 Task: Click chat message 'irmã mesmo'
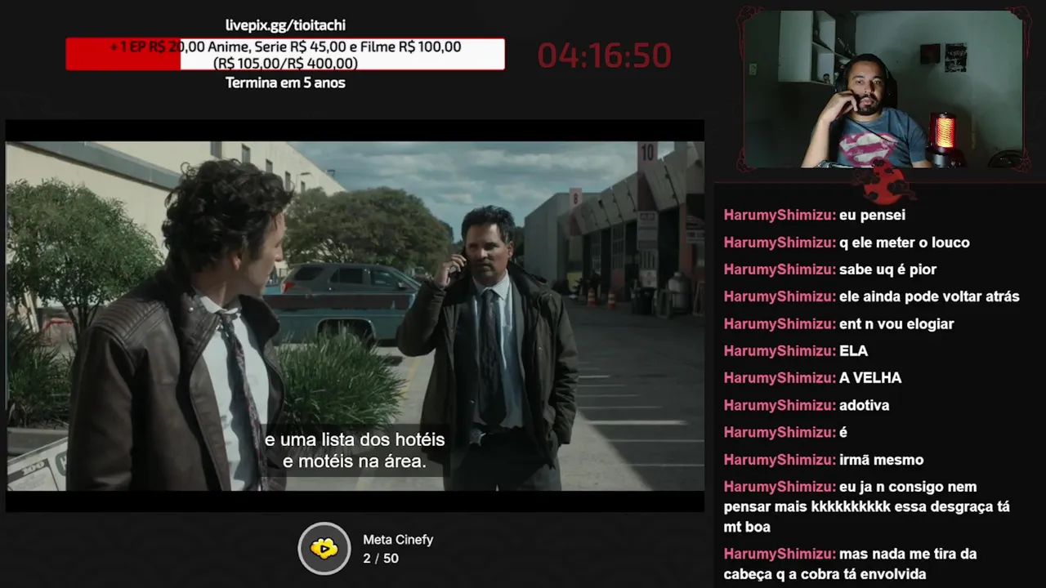point(881,460)
